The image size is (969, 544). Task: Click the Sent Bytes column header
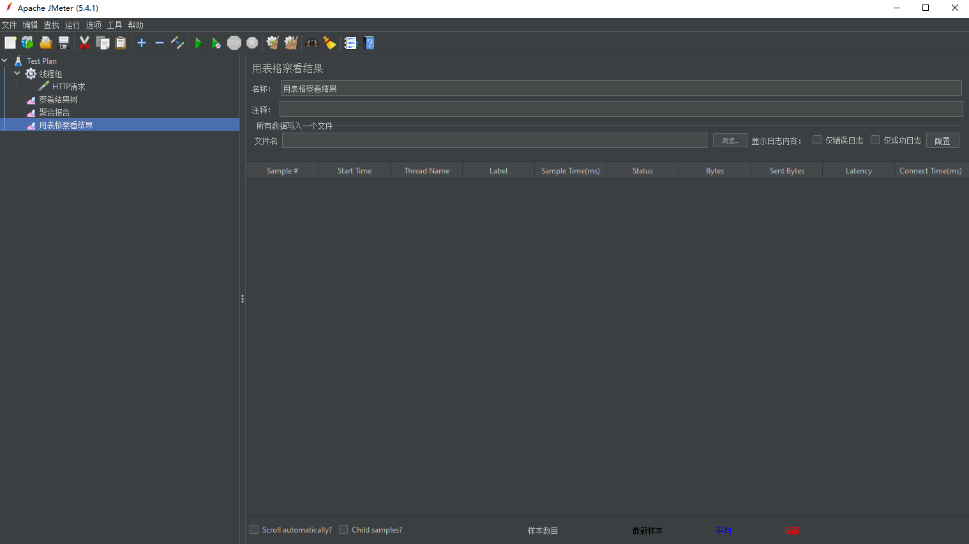[x=787, y=170]
